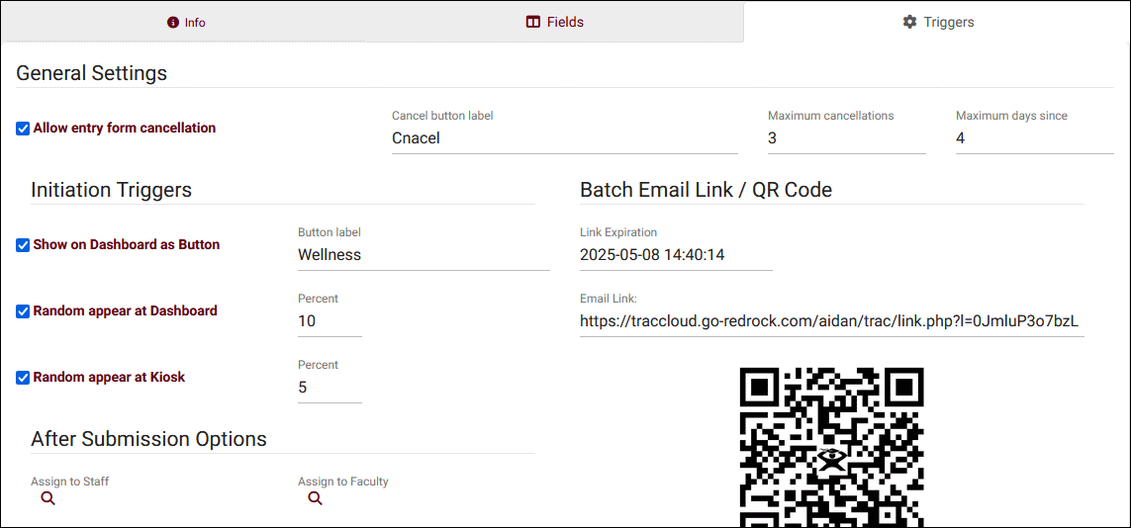Edit the Wellness button label field
Viewport: 1131px width, 528px height.
click(424, 255)
